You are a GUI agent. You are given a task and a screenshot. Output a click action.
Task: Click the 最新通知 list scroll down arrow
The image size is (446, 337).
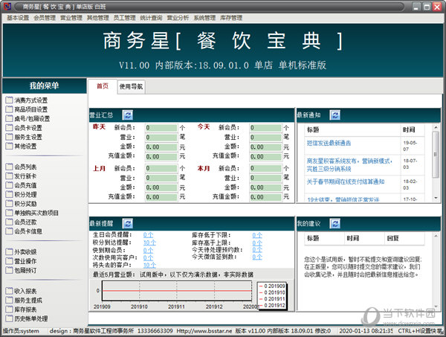[x=436, y=198]
